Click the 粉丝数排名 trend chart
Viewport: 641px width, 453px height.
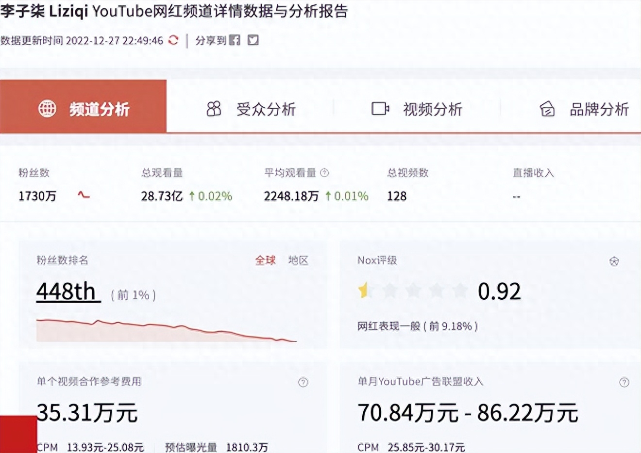167,330
